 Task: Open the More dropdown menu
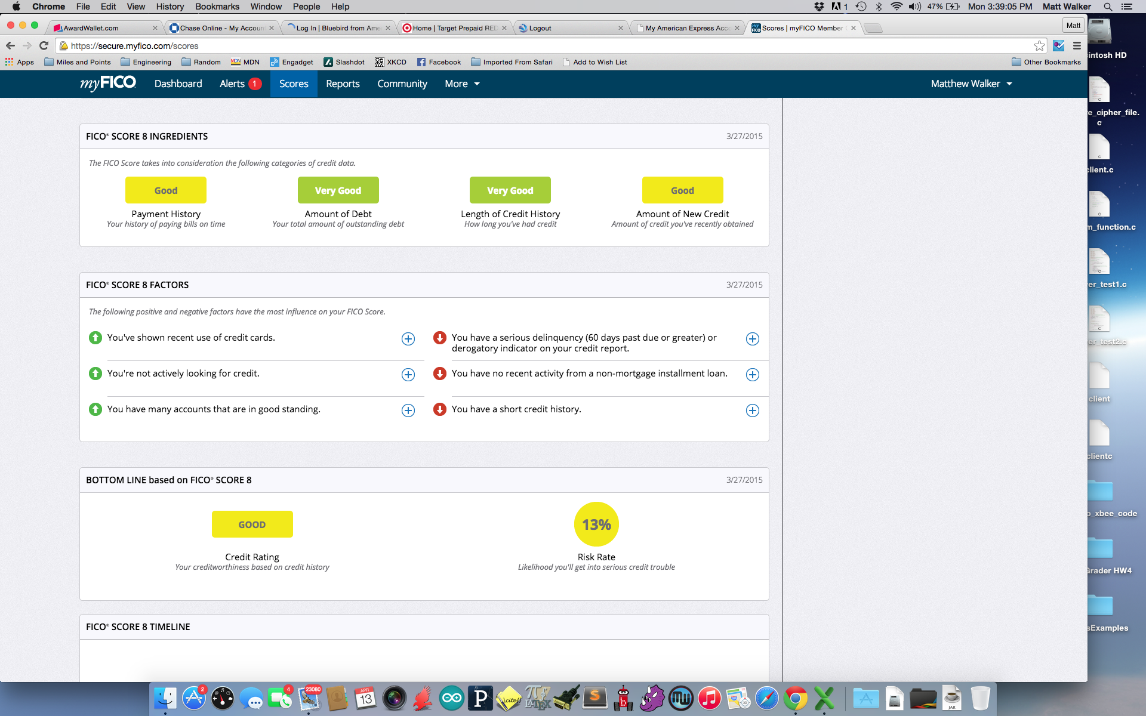462,84
